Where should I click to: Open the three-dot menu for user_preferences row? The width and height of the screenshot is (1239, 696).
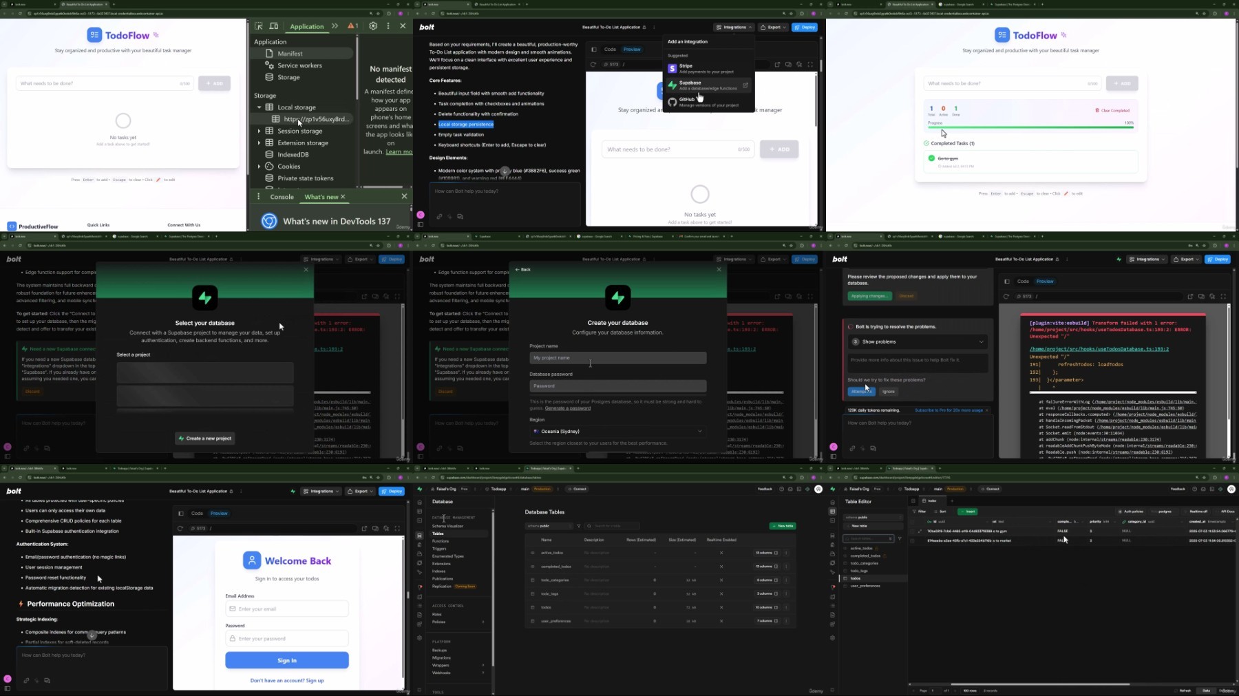tap(786, 621)
